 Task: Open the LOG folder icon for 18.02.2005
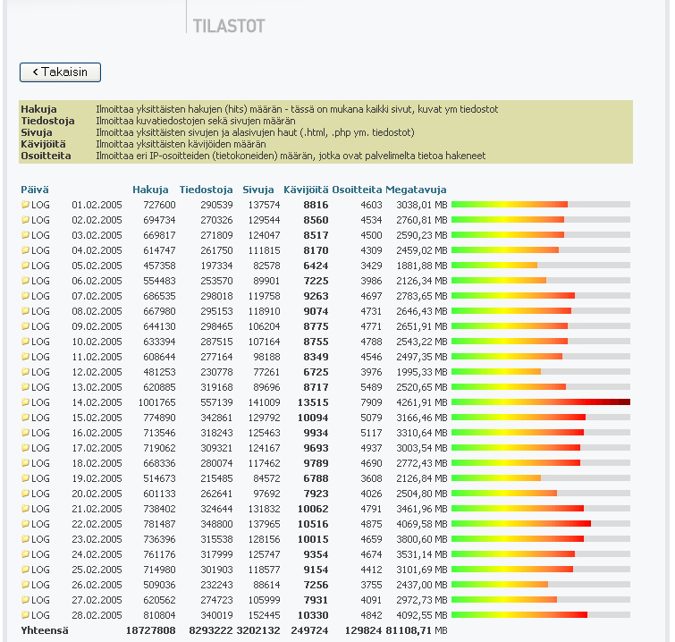click(25, 463)
